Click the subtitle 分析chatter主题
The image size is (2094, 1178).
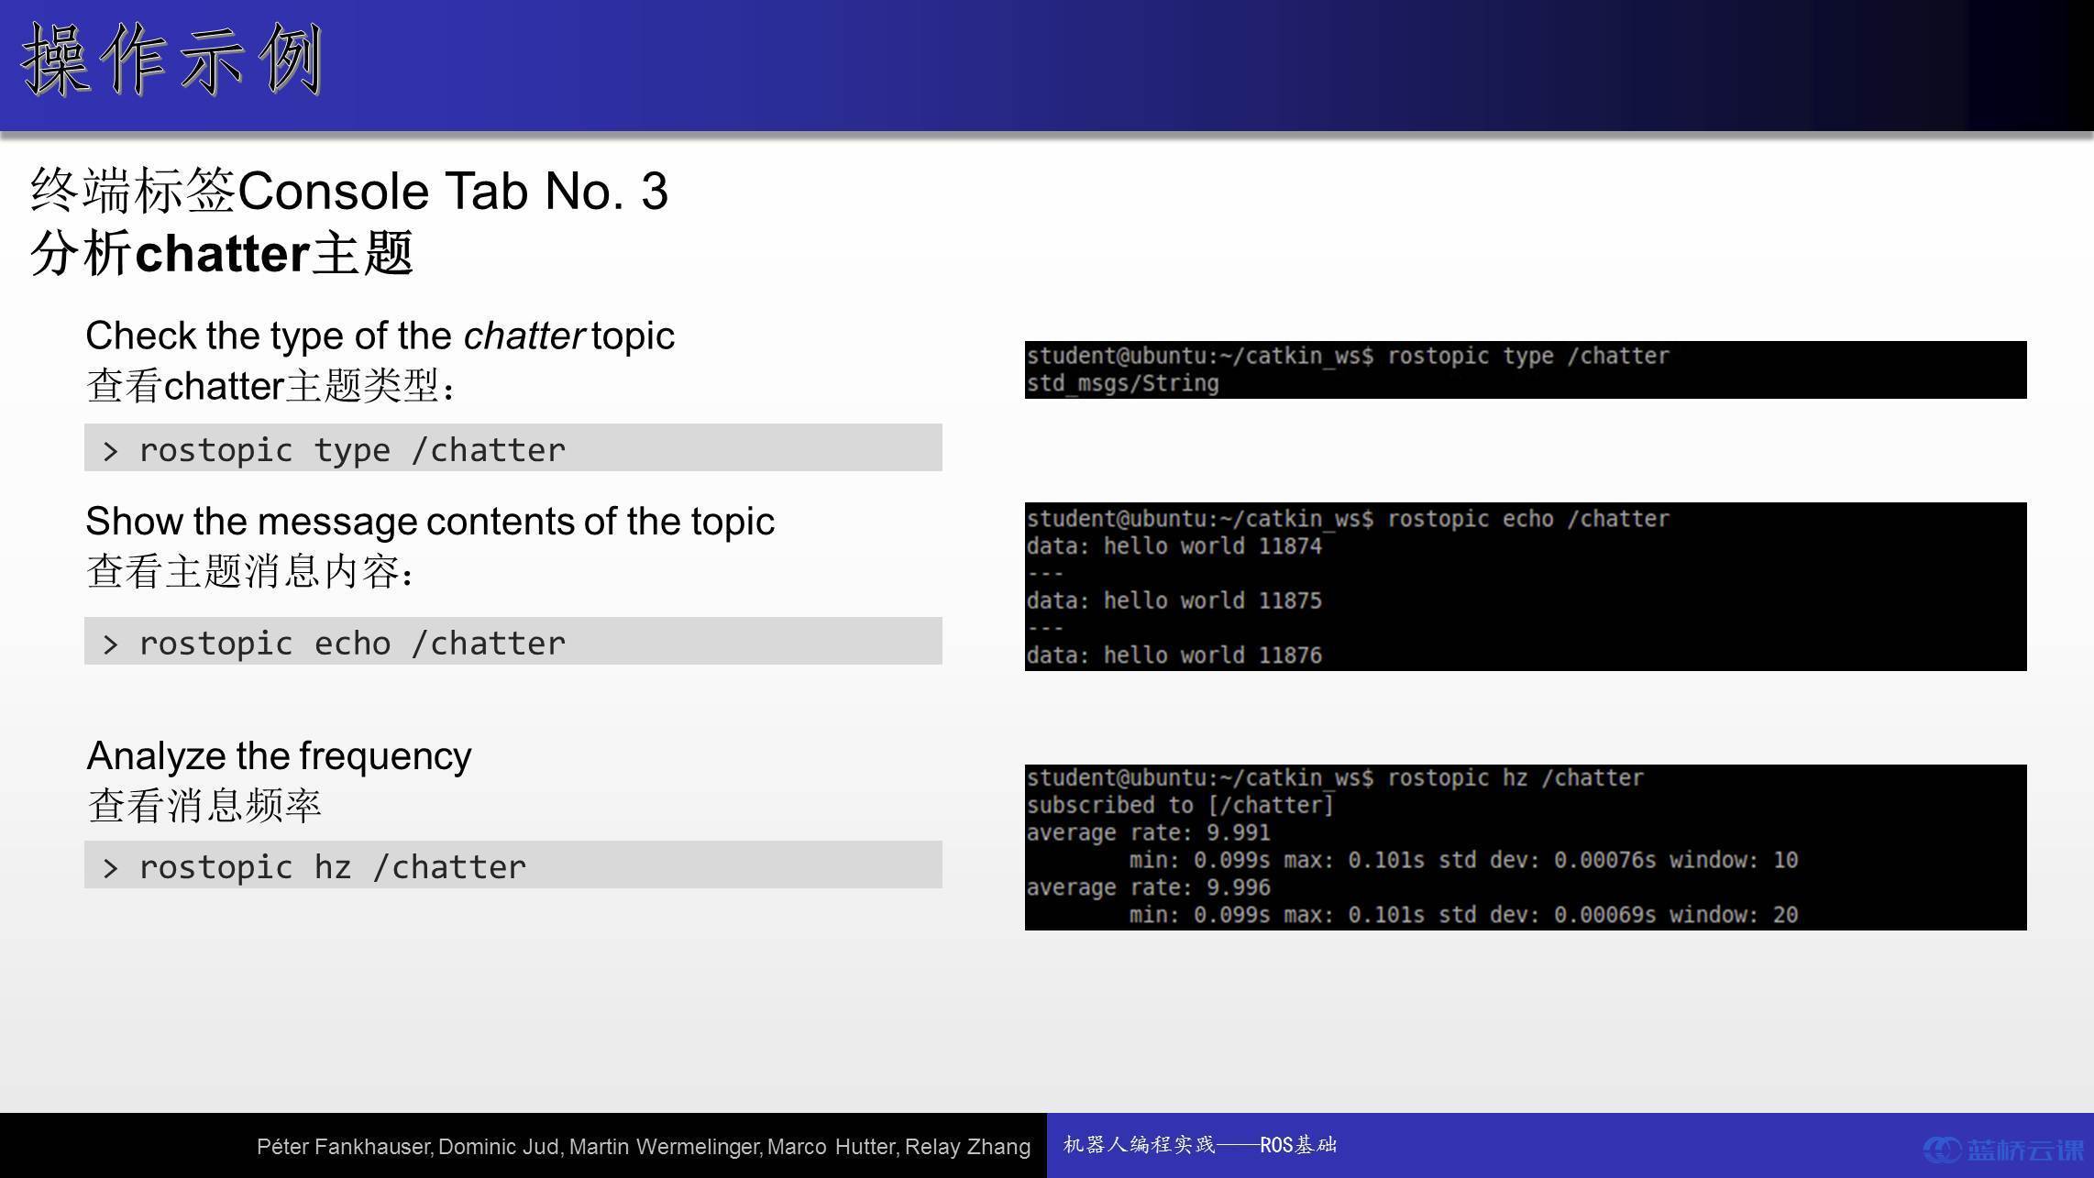tap(222, 253)
